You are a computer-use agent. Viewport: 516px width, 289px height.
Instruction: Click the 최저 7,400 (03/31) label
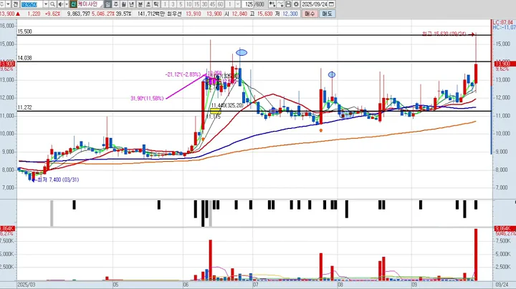point(58,180)
